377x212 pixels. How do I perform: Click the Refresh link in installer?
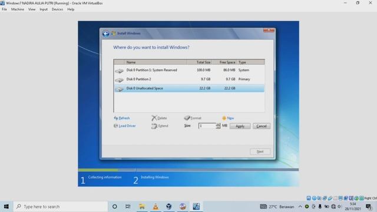[x=124, y=118]
